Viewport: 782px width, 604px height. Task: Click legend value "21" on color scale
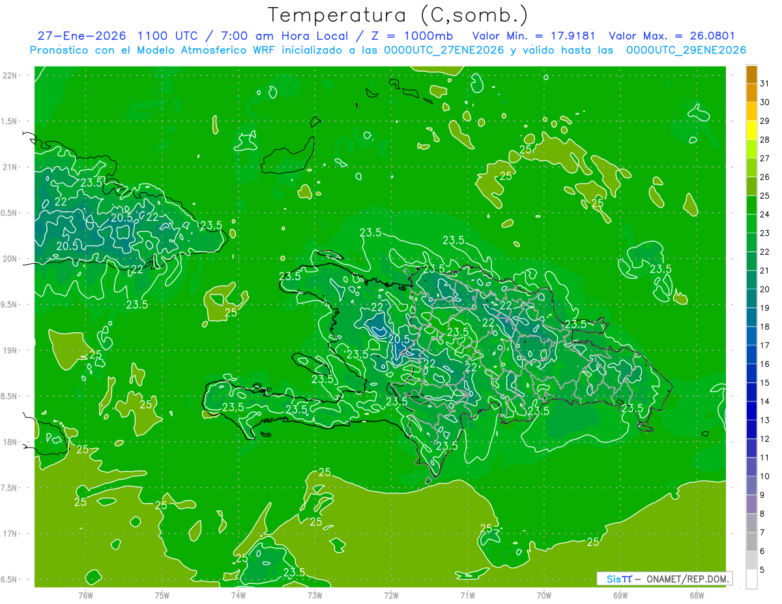(x=764, y=270)
